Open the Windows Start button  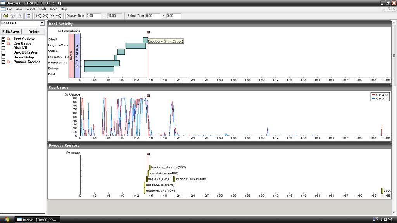[7, 220]
